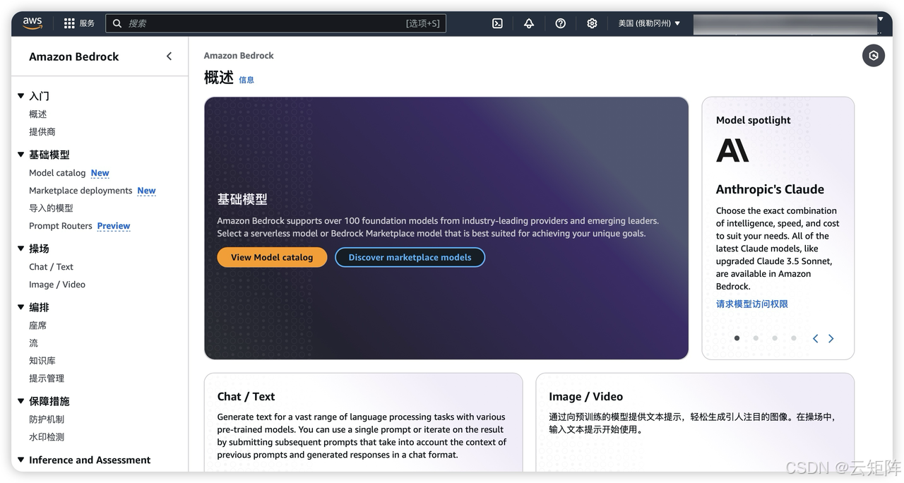904x483 pixels.
Task: Open the round hexagon panel icon top right
Action: [874, 56]
